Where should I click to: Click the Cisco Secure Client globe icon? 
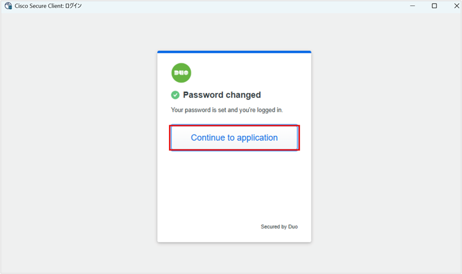click(x=8, y=6)
